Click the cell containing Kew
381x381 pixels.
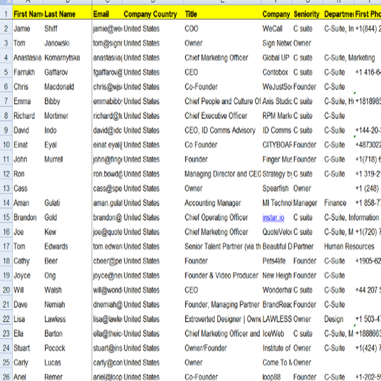coord(67,232)
